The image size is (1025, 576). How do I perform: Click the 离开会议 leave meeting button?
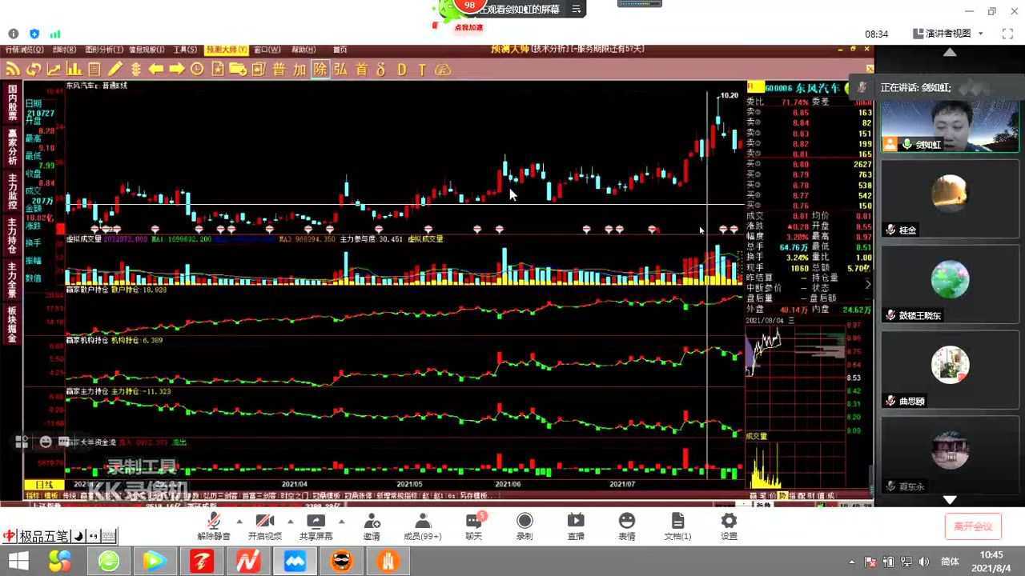coord(973,526)
